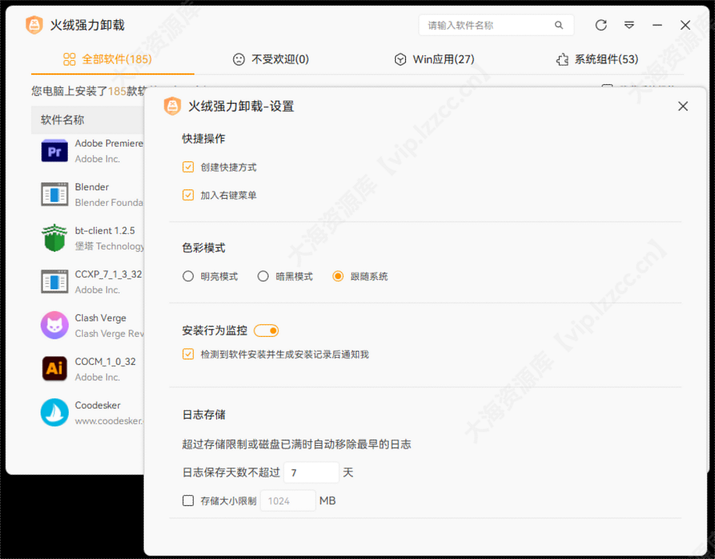
Task: Click the Blender entry icon
Action: pyautogui.click(x=55, y=195)
